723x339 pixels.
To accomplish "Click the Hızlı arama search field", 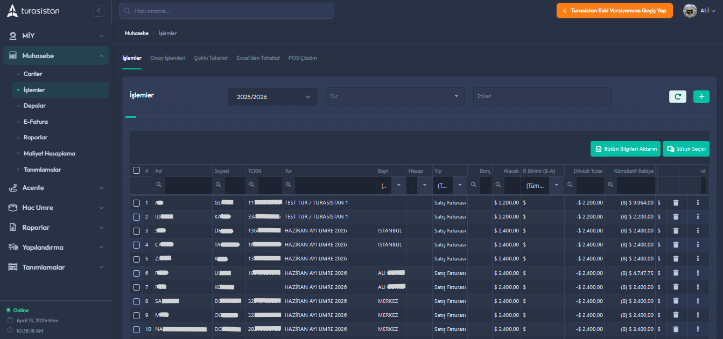I will click(226, 11).
